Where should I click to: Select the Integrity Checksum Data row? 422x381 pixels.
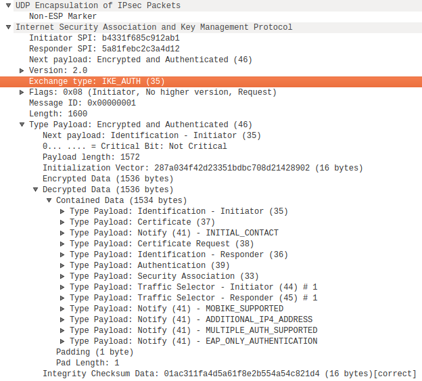(229, 374)
